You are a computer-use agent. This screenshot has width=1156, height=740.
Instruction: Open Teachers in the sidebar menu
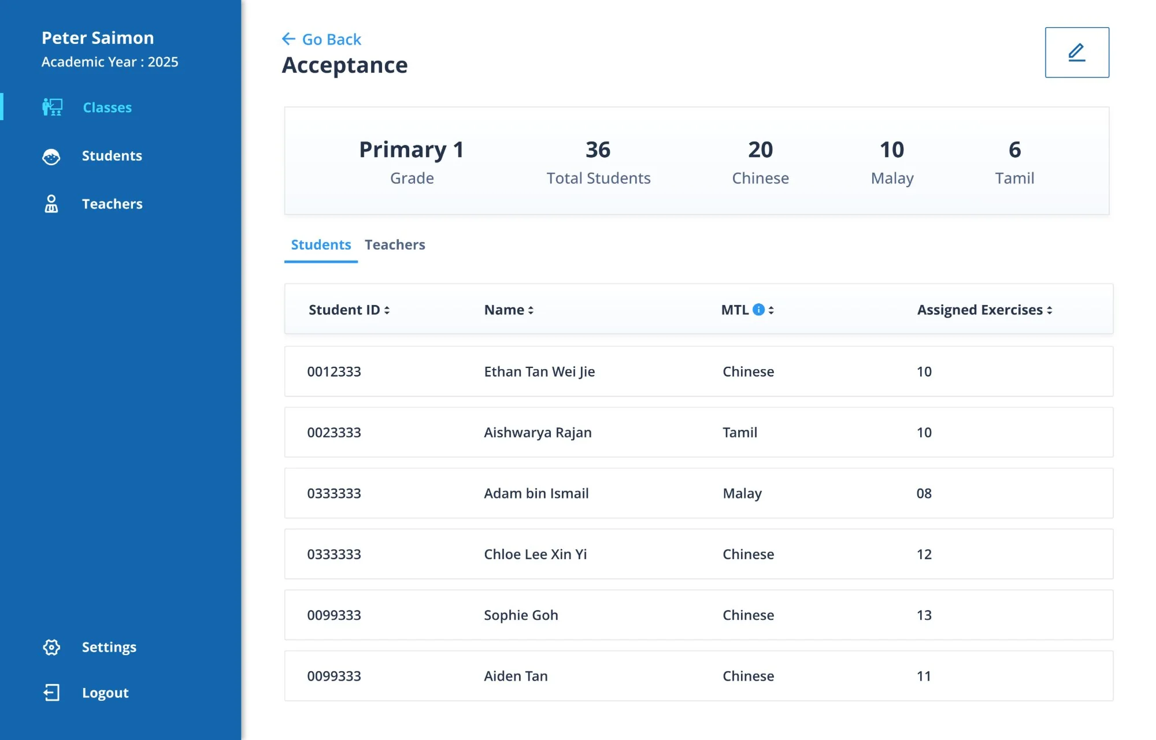(112, 204)
